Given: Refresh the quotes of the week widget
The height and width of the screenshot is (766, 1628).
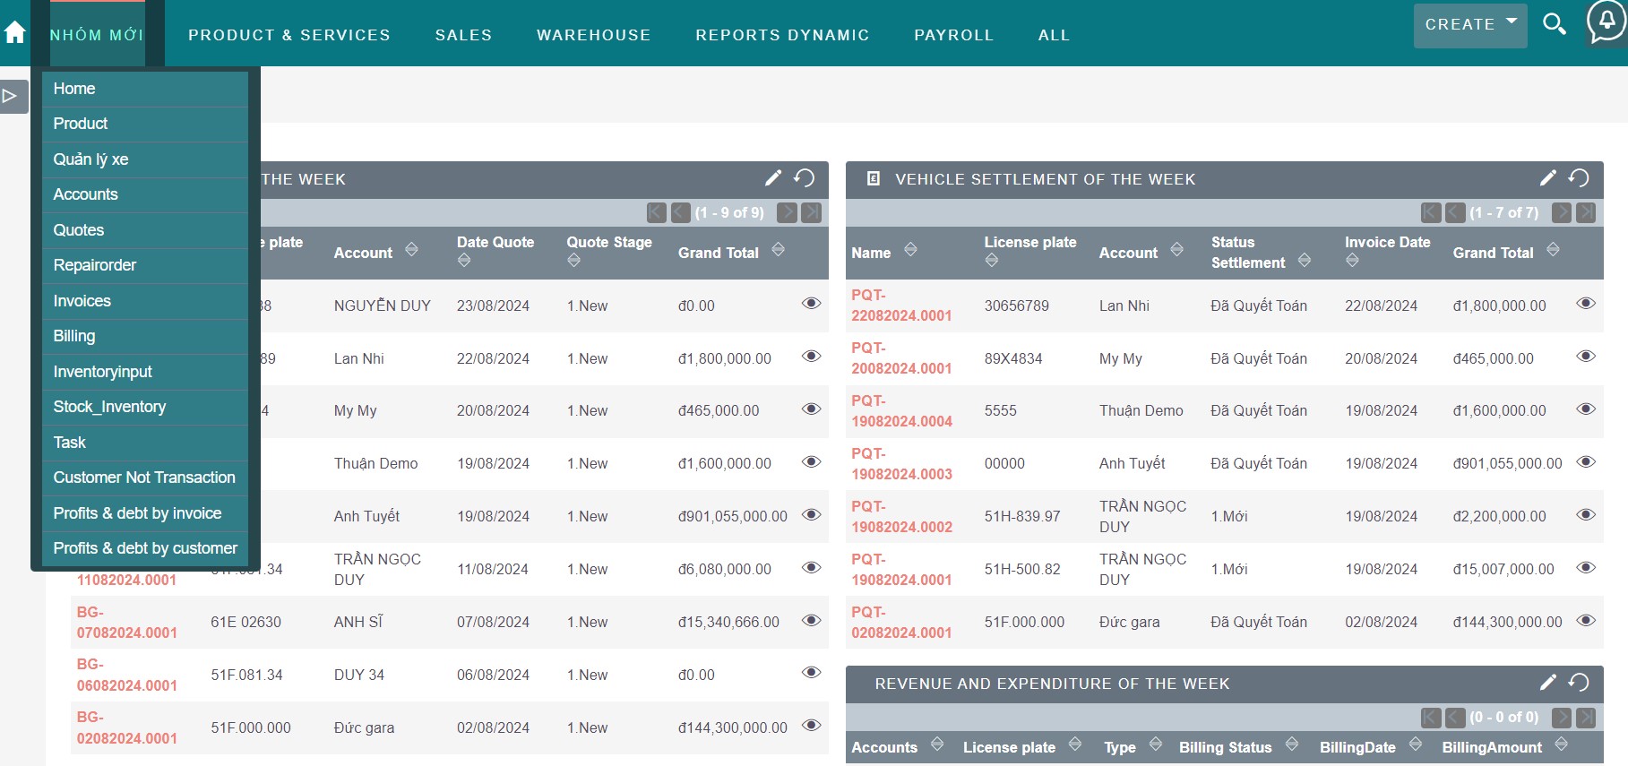Looking at the screenshot, I should 804,178.
